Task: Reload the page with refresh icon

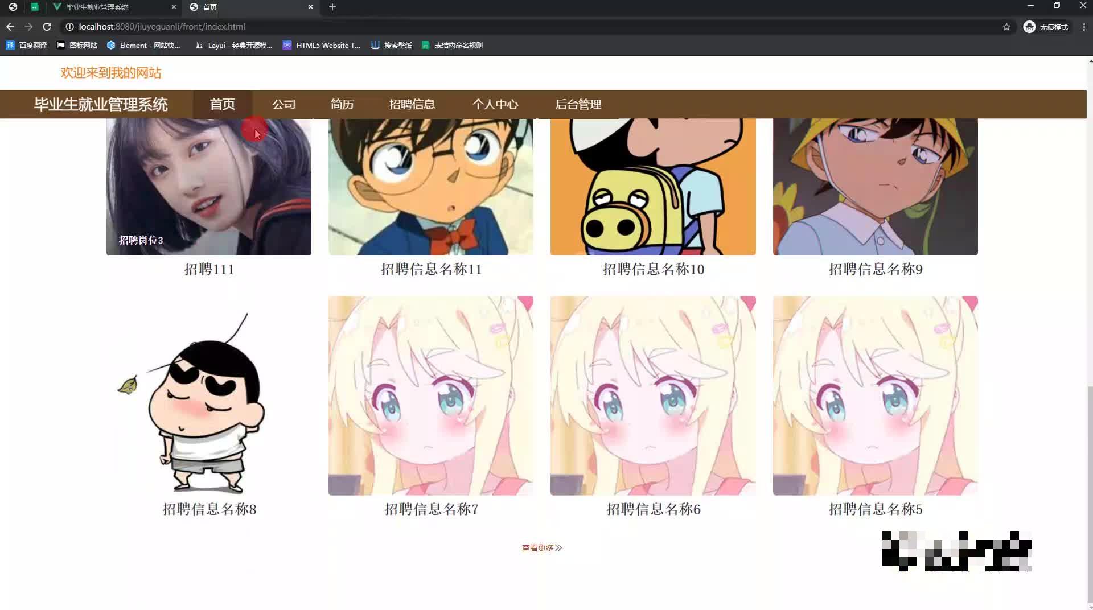Action: point(47,27)
